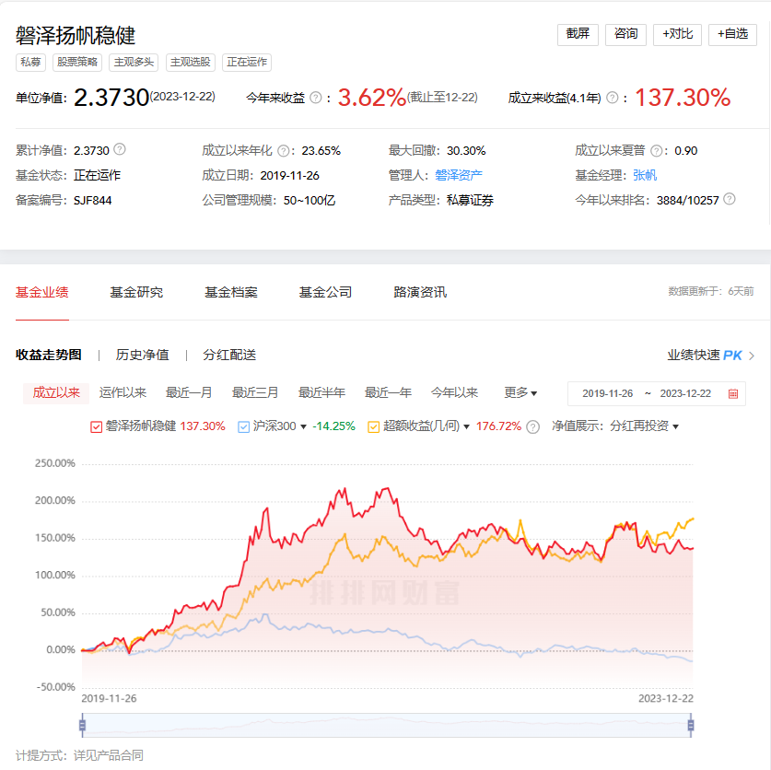Click the 咨询 button
This screenshot has width=771, height=770.
coord(625,34)
